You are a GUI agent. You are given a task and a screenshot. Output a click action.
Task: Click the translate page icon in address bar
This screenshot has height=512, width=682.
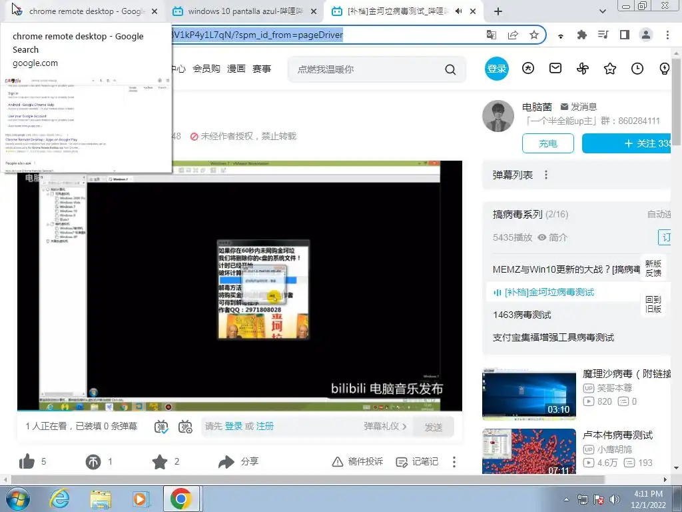[x=492, y=35]
